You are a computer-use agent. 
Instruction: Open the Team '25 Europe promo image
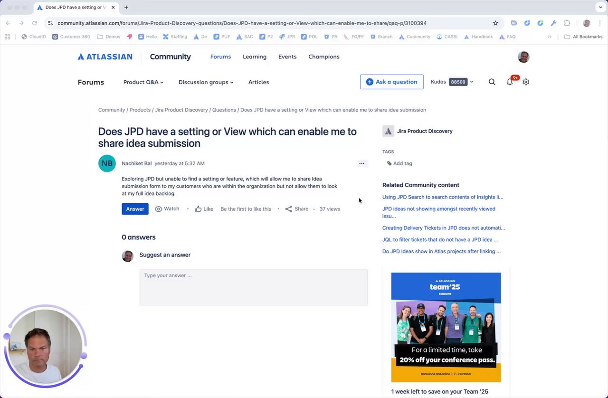[446, 327]
